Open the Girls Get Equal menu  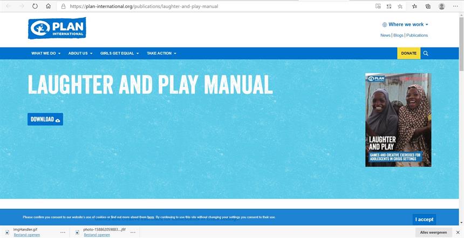point(119,53)
